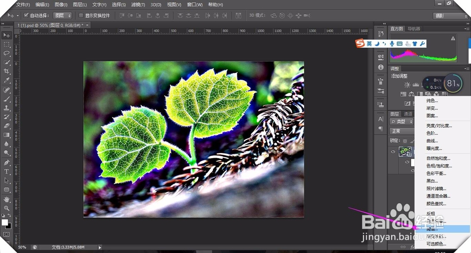471x253 pixels.
Task: Select the Rectangle shape tool
Action: point(6,190)
